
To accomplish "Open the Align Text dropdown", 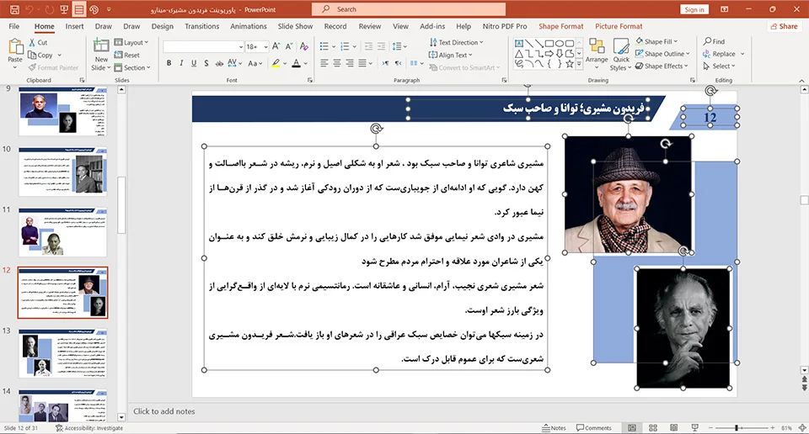I will [x=450, y=55].
